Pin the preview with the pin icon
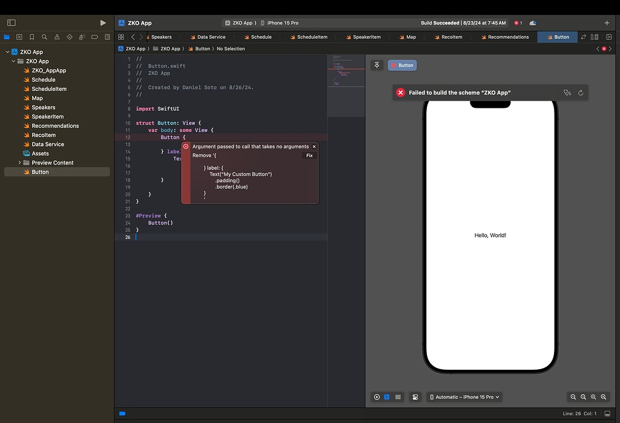Viewport: 620px width, 423px height. [x=377, y=65]
